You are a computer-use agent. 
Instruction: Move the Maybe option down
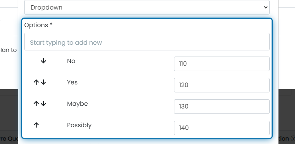[43, 104]
